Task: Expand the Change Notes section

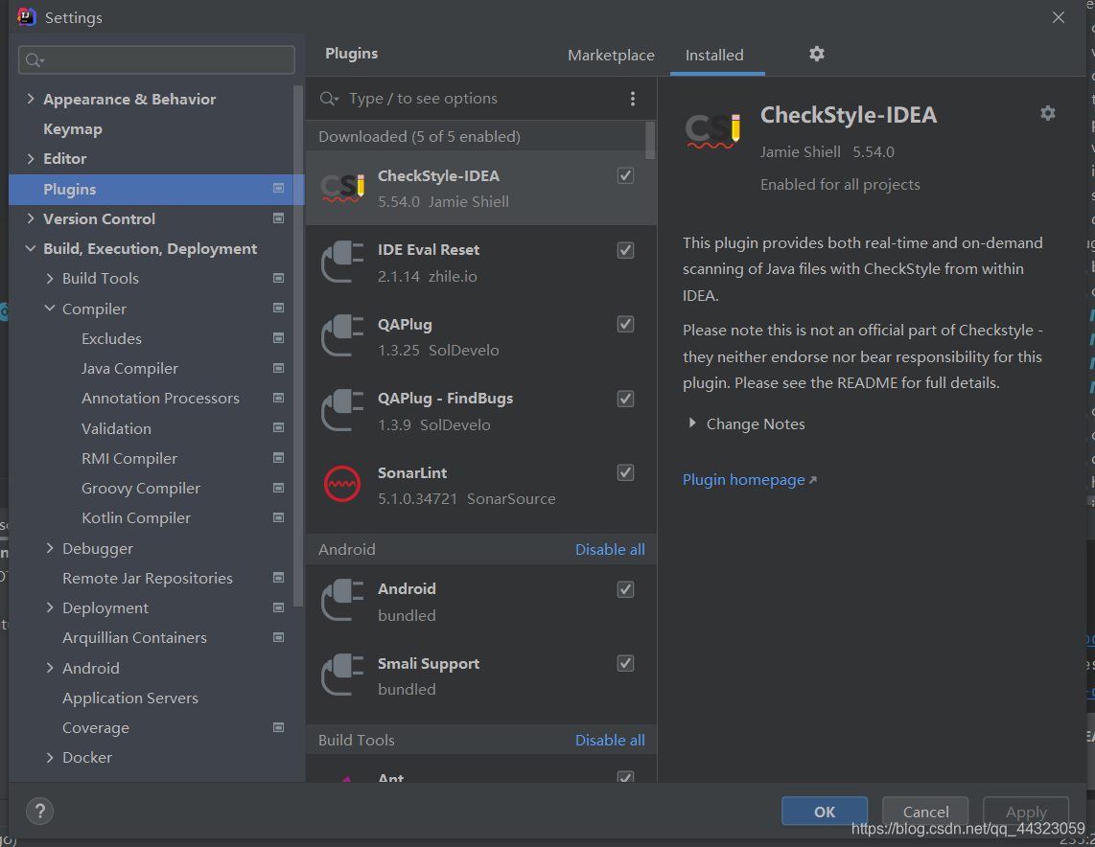Action: point(692,423)
